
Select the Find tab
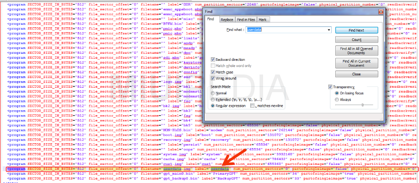[211, 19]
